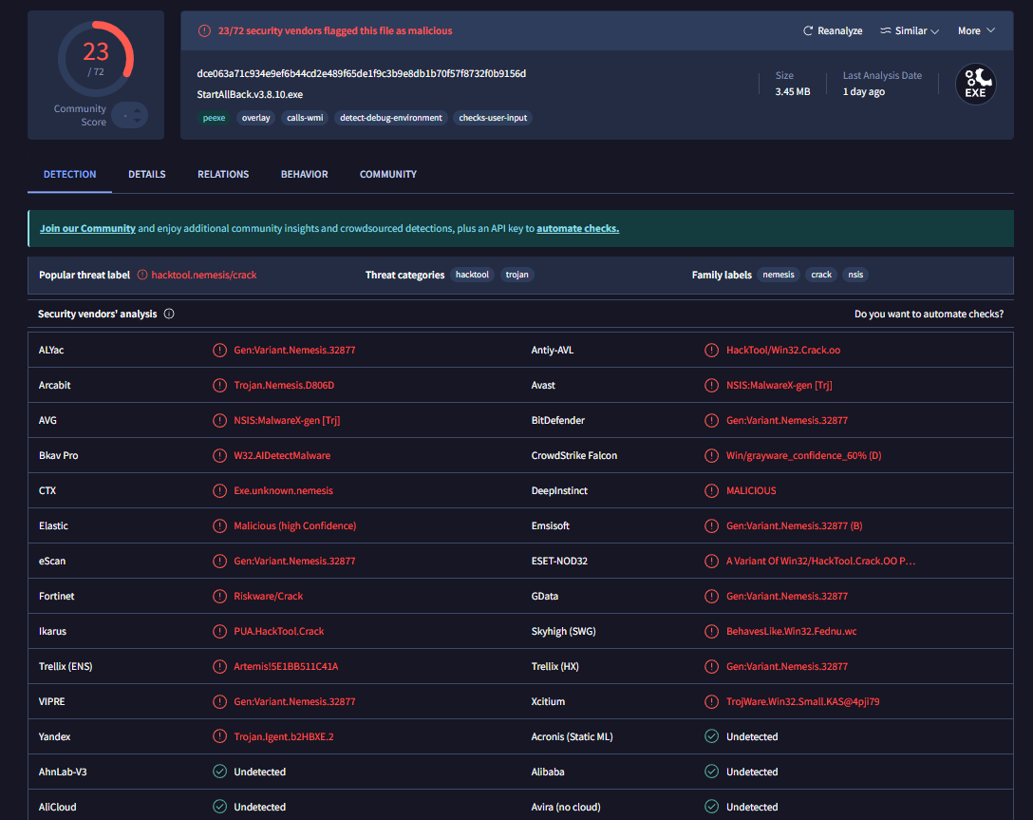Click the Reanalyze button label
Viewport: 1033px width, 820px height.
pos(840,31)
